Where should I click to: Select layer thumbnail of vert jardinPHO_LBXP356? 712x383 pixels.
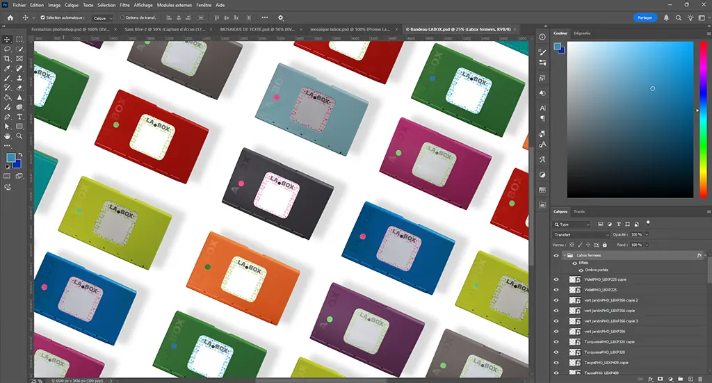(x=575, y=332)
